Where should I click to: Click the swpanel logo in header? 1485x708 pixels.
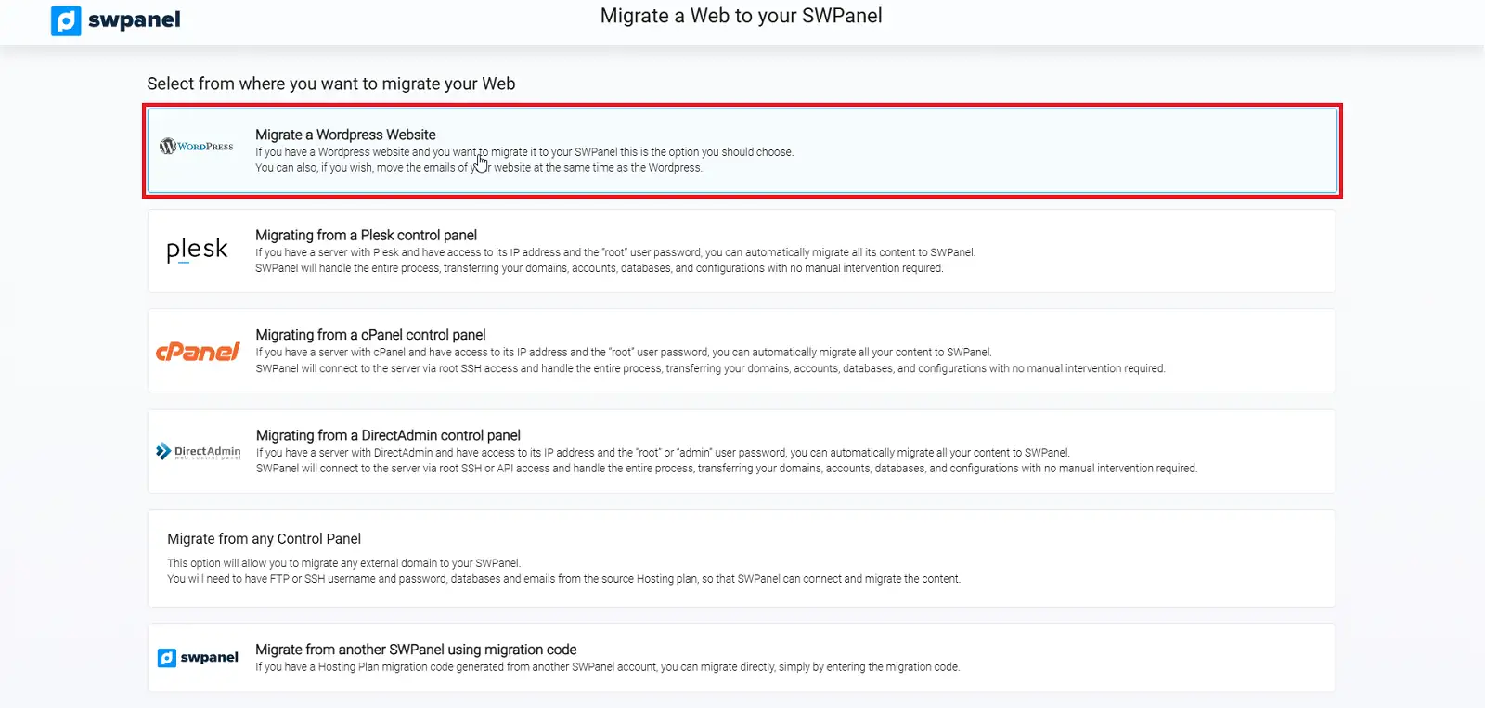tap(116, 20)
